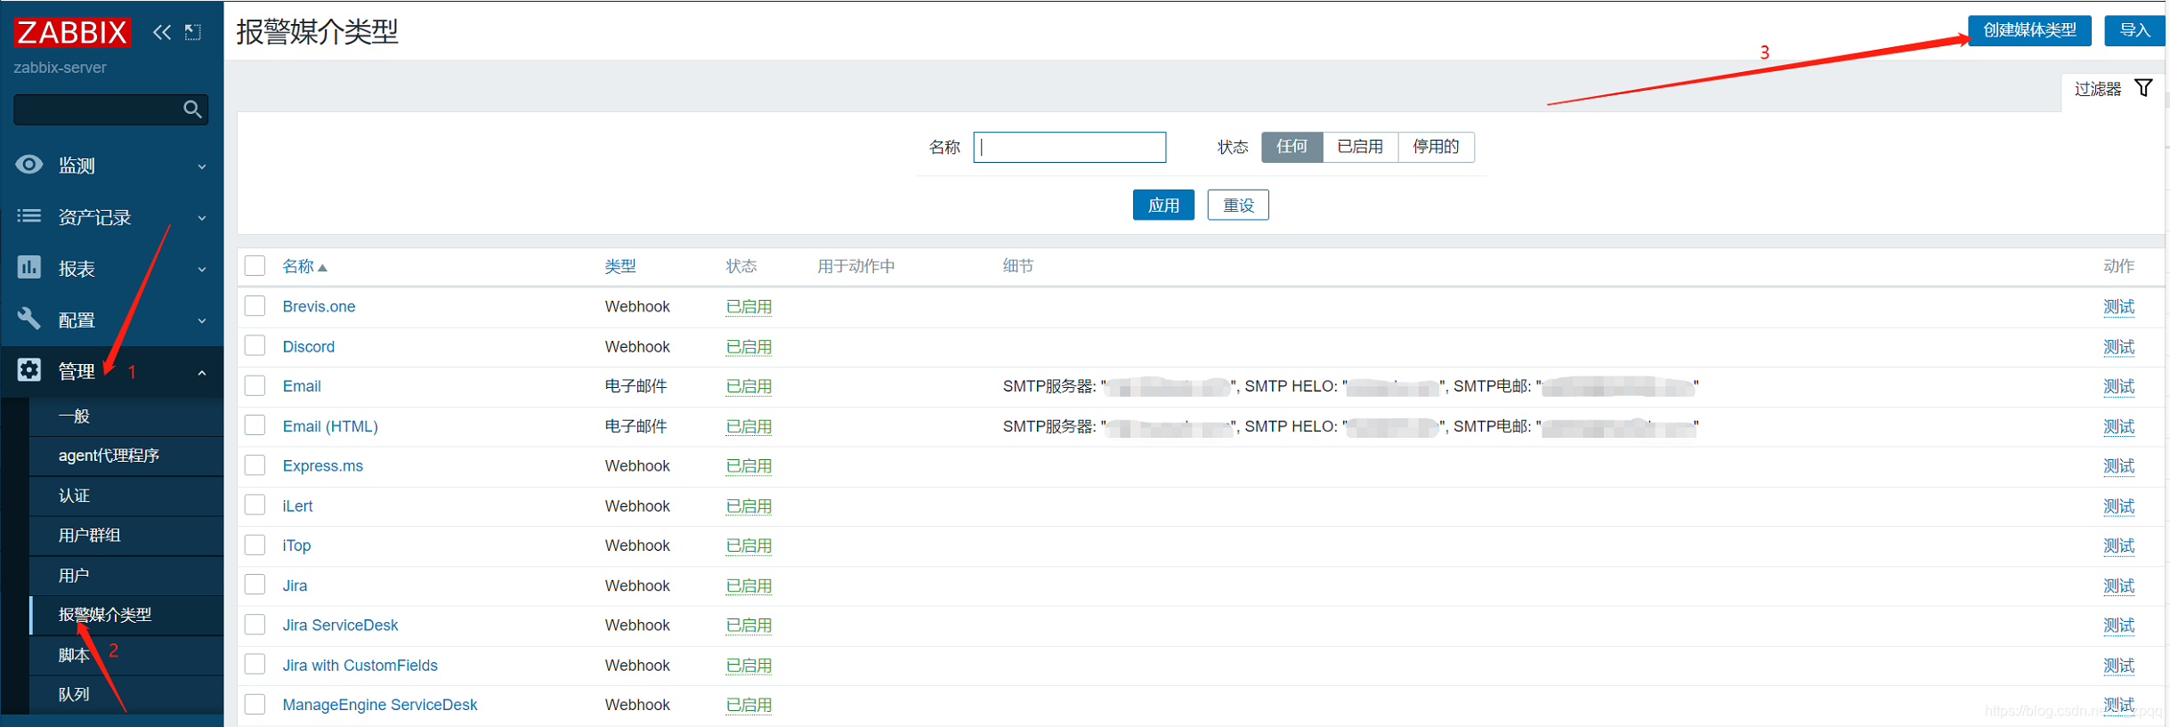Tick checkbox for Email row

pos(255,385)
